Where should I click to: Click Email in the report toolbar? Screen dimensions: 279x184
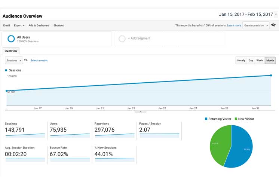(x=6, y=25)
